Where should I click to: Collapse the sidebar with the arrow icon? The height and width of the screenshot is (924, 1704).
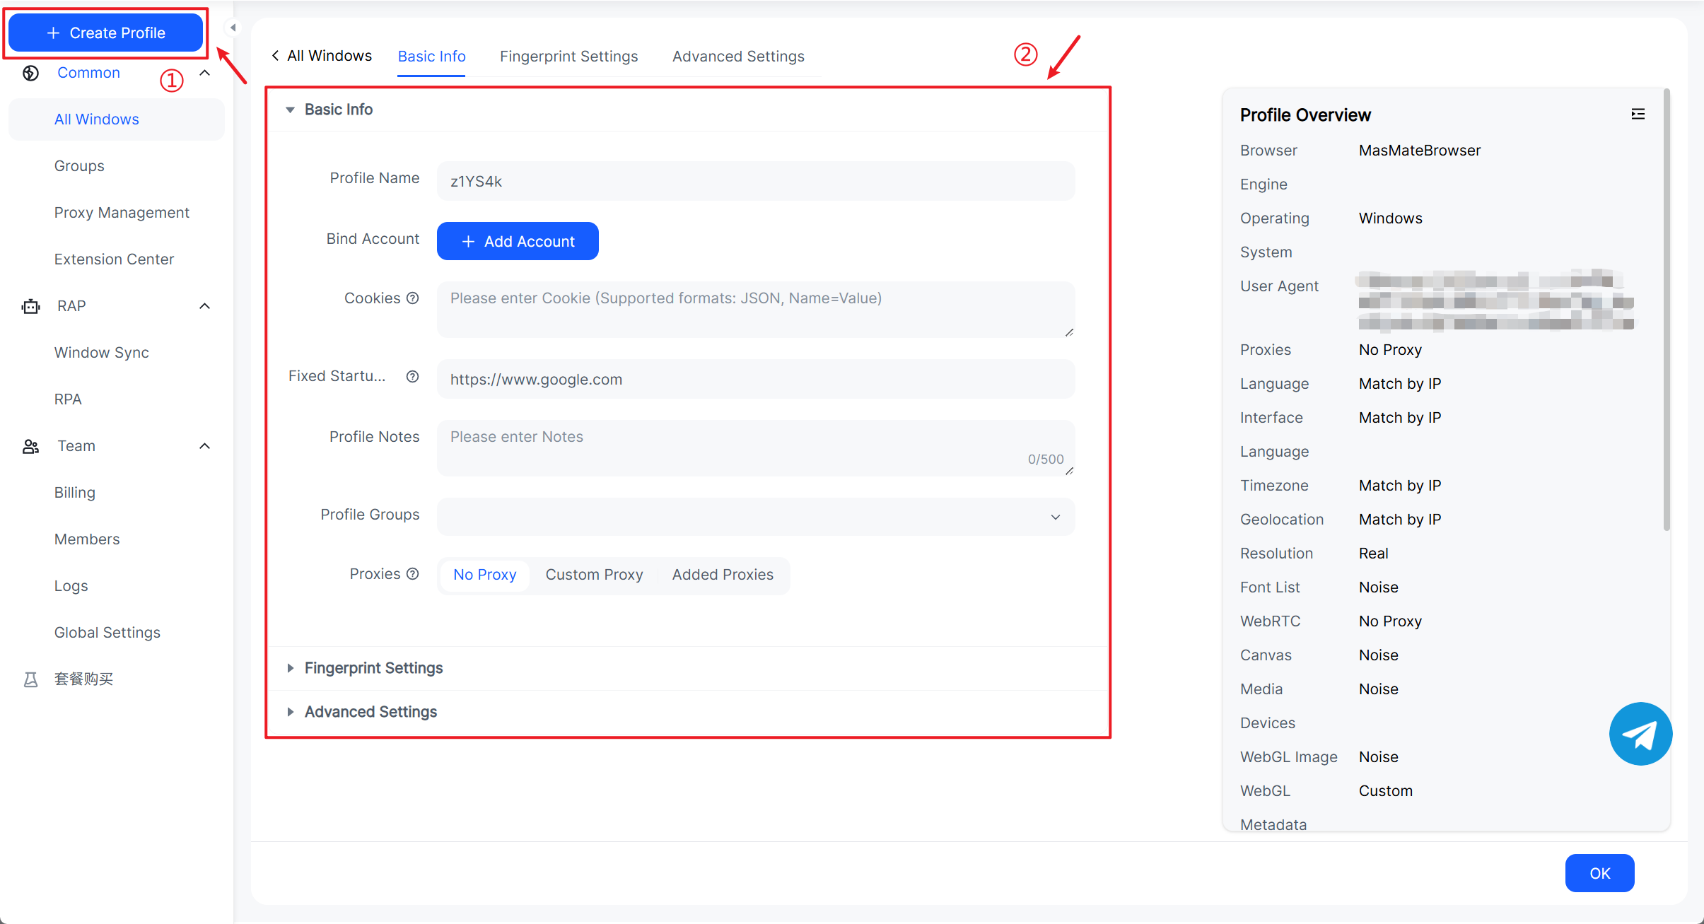[x=233, y=28]
